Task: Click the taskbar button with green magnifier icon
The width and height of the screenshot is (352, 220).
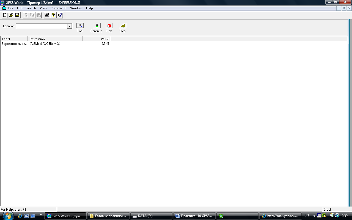Action: [238, 216]
